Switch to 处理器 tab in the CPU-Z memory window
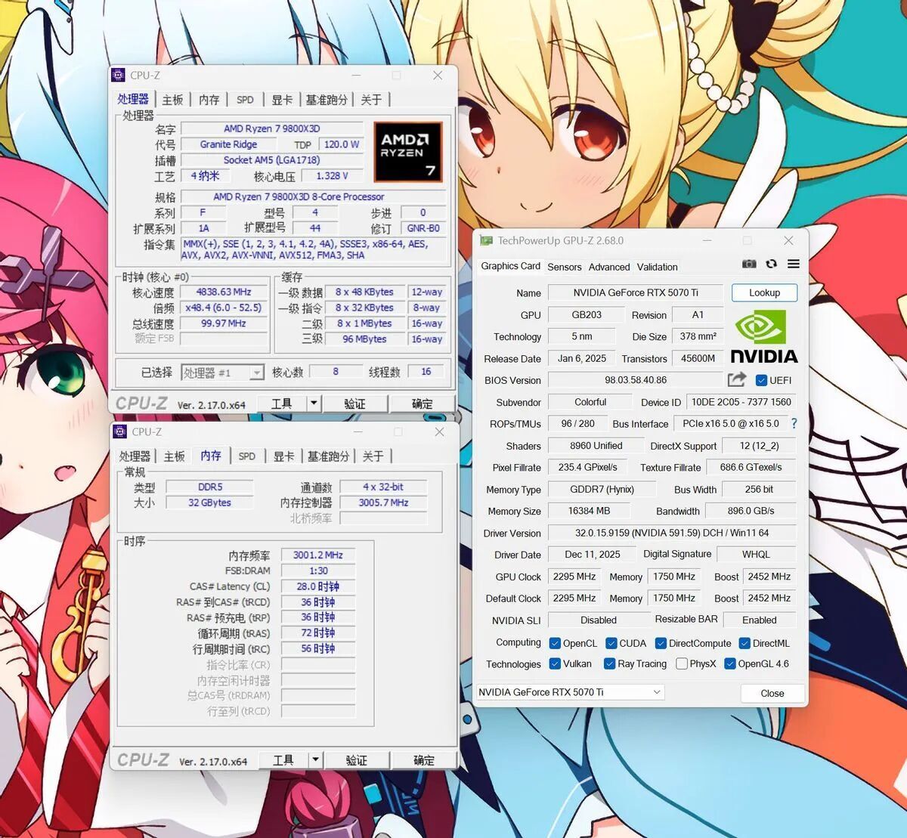 pyautogui.click(x=135, y=456)
